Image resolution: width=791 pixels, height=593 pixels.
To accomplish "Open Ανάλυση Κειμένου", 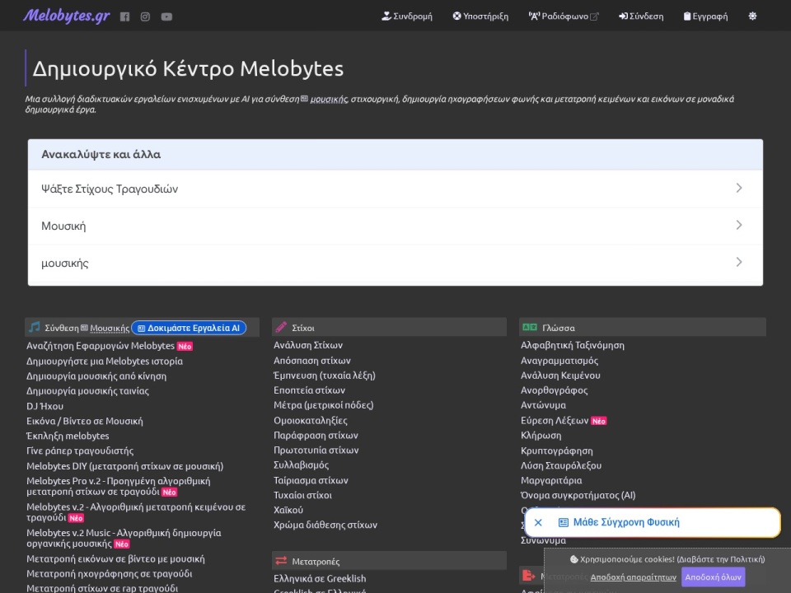I will coord(560,376).
